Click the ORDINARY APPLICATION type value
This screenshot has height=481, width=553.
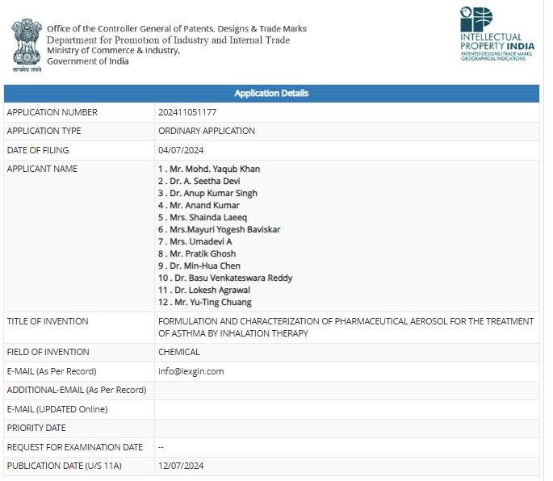click(207, 131)
